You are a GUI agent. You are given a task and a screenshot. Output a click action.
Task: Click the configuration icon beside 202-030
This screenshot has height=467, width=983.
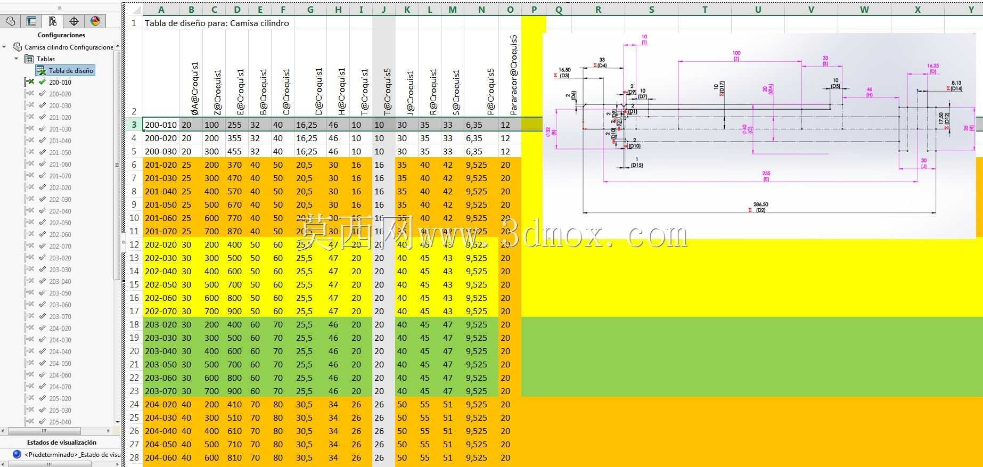[29, 199]
